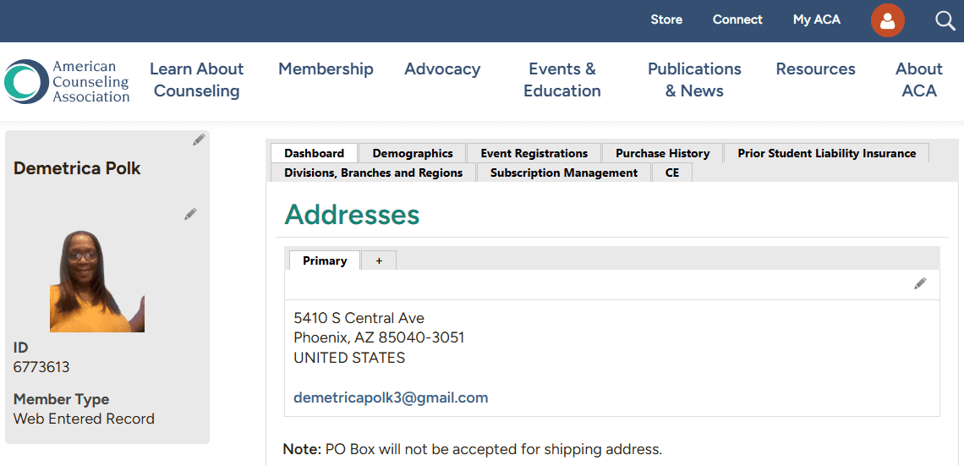Edit profile photo with pencil icon

click(190, 214)
